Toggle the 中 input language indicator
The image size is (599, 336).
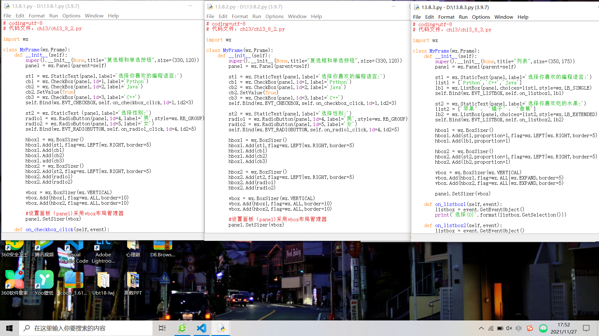pos(519,328)
